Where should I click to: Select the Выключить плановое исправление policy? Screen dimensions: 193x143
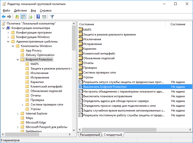coord(108,96)
